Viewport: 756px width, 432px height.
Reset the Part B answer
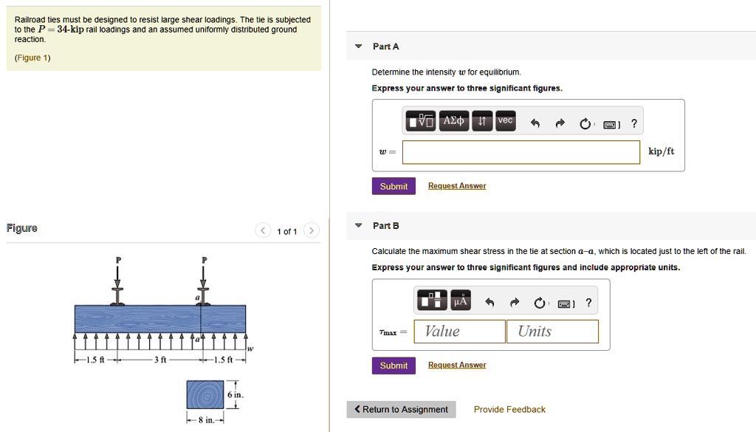coord(539,303)
